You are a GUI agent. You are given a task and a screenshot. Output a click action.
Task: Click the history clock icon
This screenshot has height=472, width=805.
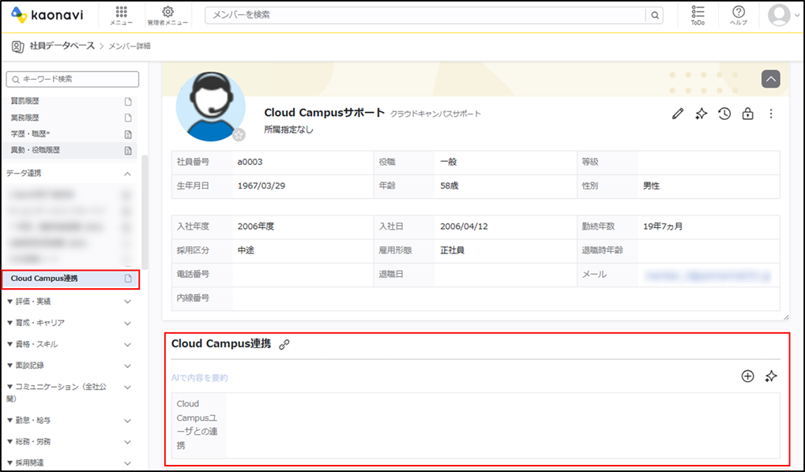pos(724,114)
